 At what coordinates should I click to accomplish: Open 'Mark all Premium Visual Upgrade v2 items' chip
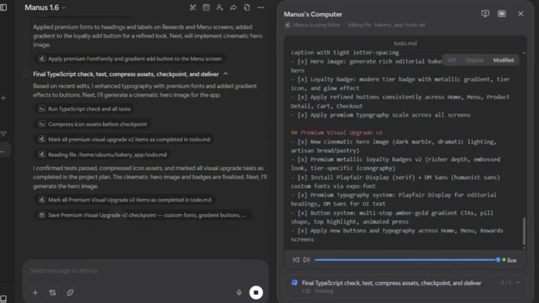click(125, 200)
